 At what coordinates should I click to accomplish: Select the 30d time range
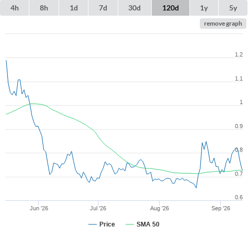coord(134,8)
